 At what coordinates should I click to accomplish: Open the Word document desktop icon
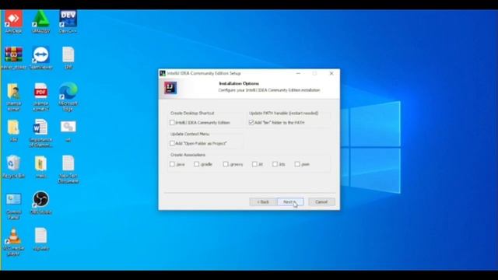click(x=41, y=133)
